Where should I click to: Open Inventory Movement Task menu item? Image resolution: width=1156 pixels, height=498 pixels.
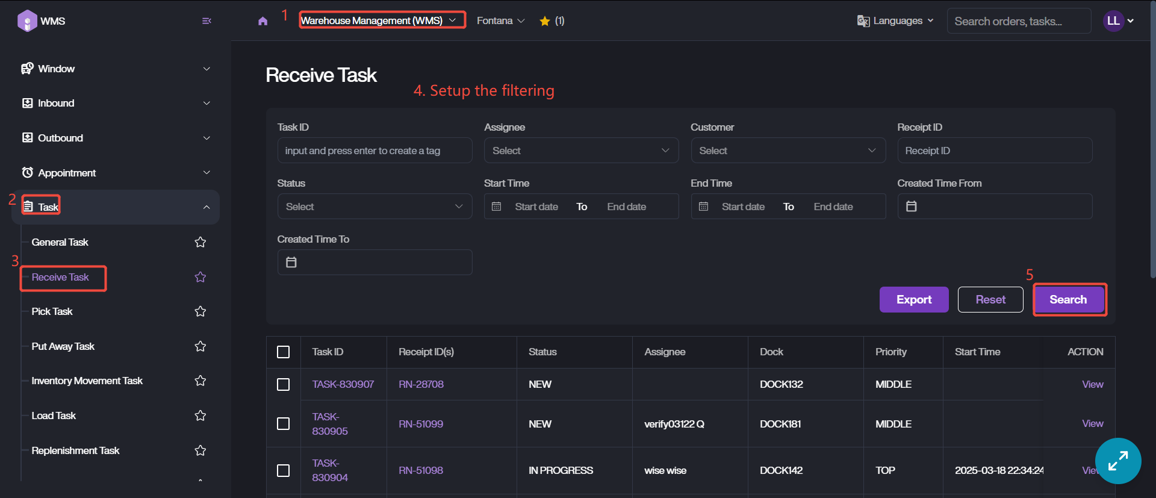(x=87, y=381)
